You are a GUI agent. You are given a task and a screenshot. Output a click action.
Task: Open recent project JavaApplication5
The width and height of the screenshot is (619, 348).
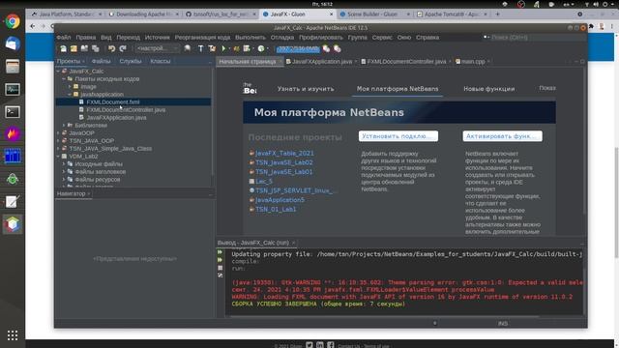(280, 200)
